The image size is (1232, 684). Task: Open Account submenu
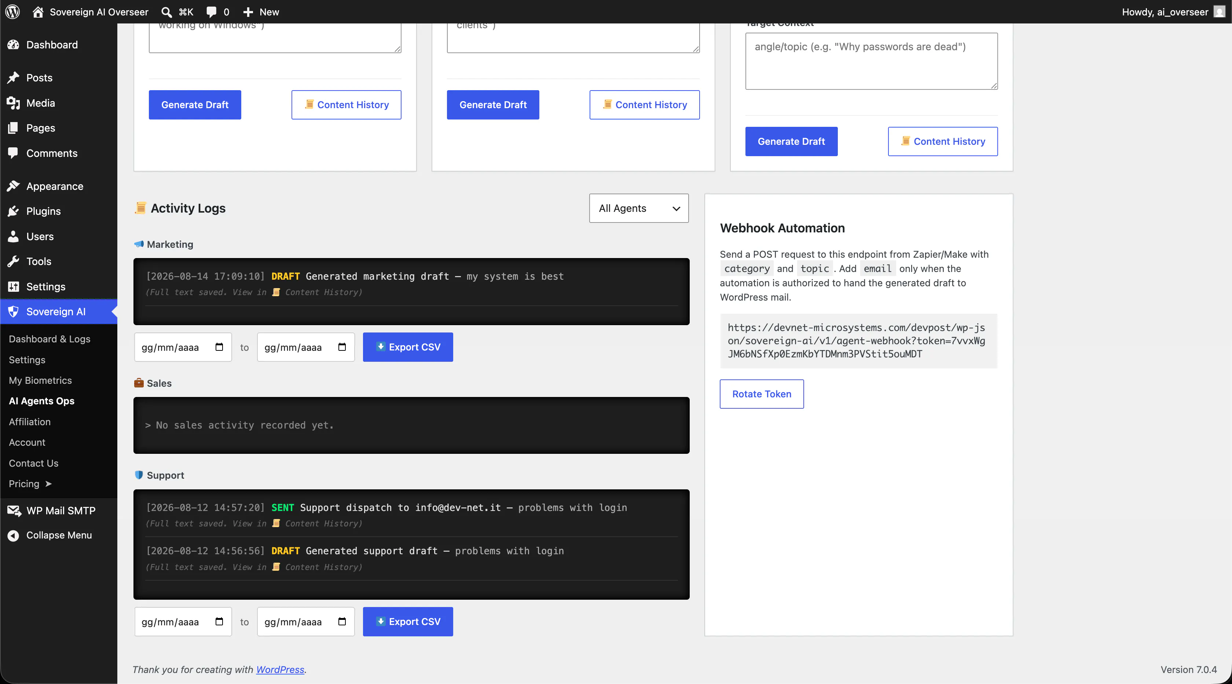point(27,442)
